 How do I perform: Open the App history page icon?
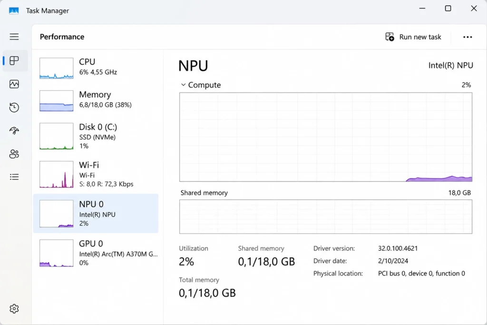click(14, 108)
